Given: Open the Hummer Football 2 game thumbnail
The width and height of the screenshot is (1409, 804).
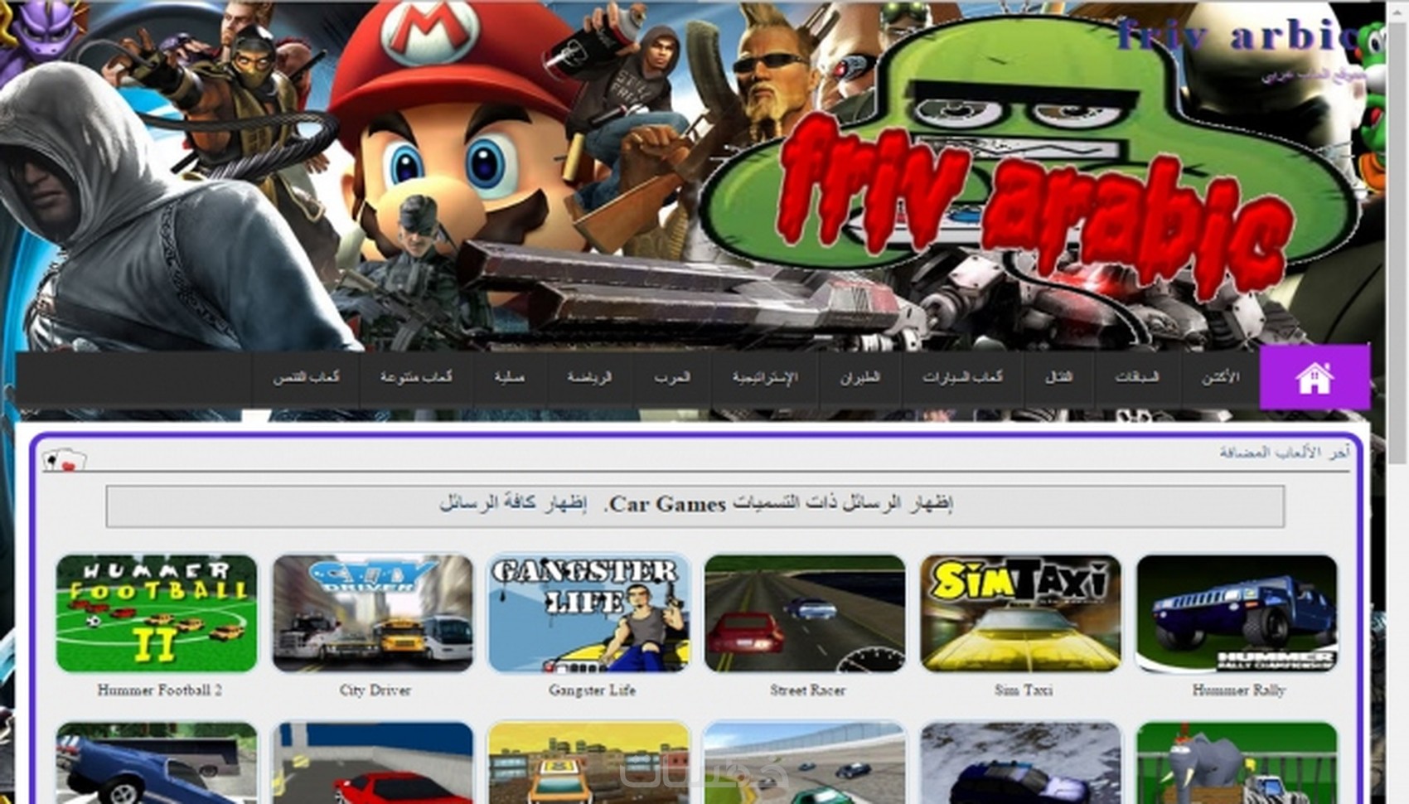Looking at the screenshot, I should point(157,613).
